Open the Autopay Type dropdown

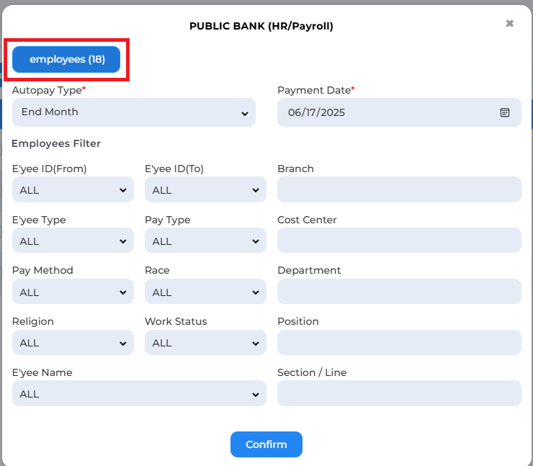[134, 112]
